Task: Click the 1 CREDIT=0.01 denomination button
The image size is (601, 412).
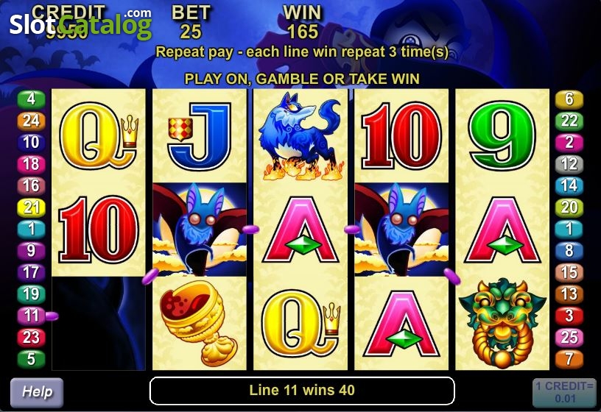Action: point(565,392)
